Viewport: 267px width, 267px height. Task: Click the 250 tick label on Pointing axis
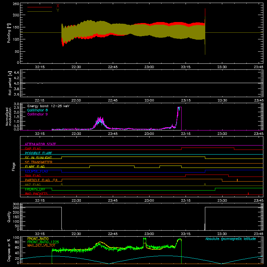coord(16,4)
